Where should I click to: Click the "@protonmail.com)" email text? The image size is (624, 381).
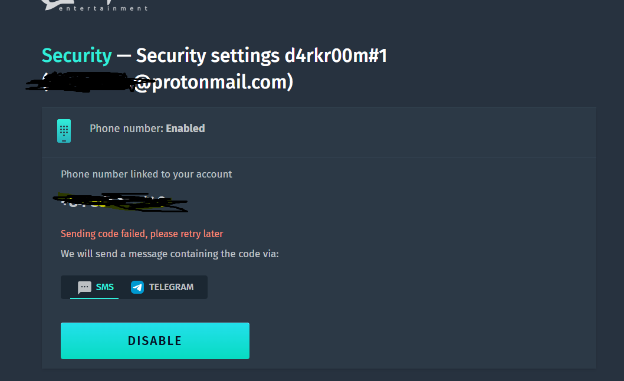pos(215,82)
